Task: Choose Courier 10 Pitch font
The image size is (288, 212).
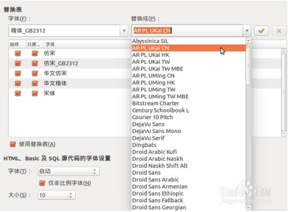Action: click(189, 117)
